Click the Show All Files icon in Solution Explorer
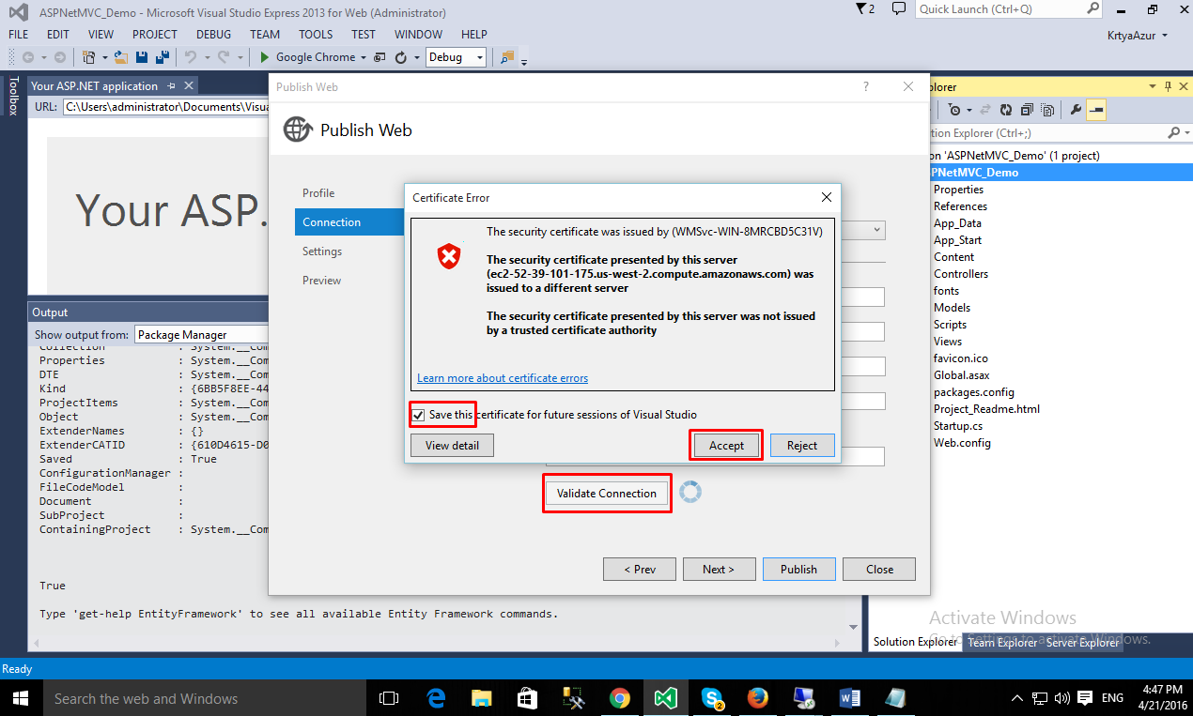The image size is (1193, 716). pos(1046,110)
